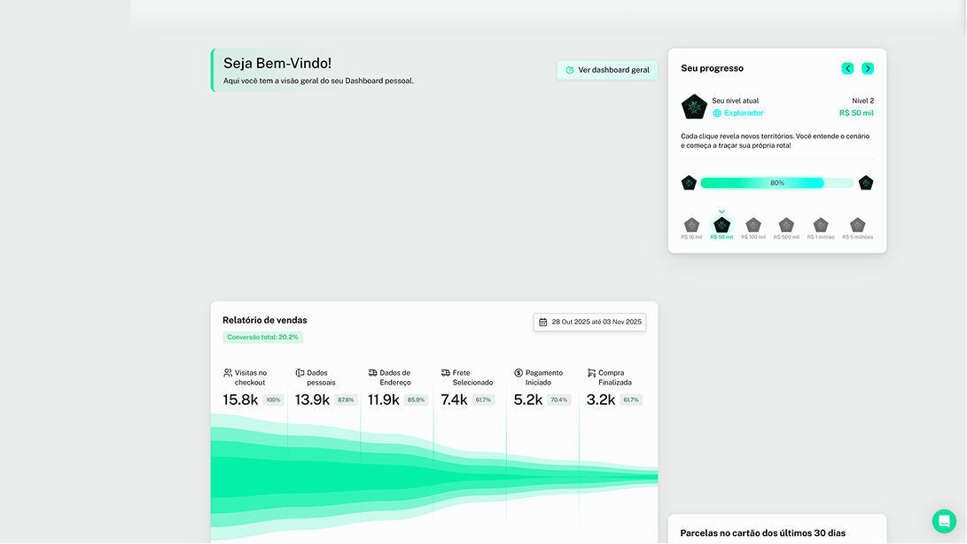The image size is (967, 544).
Task: Click the right chevron in Seu progresso
Action: 868,67
